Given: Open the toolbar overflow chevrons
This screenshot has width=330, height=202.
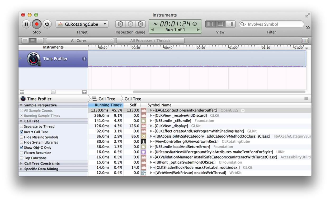Looking at the screenshot, I should (x=308, y=27).
